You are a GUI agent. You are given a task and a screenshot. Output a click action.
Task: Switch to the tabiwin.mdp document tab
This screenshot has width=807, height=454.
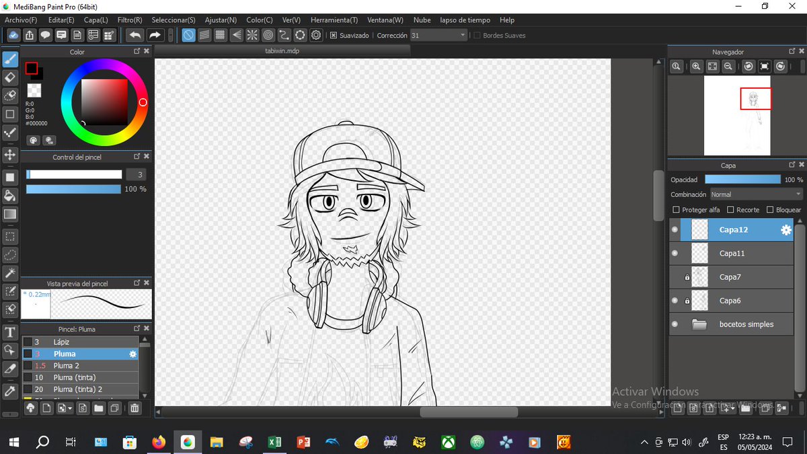[x=282, y=51]
